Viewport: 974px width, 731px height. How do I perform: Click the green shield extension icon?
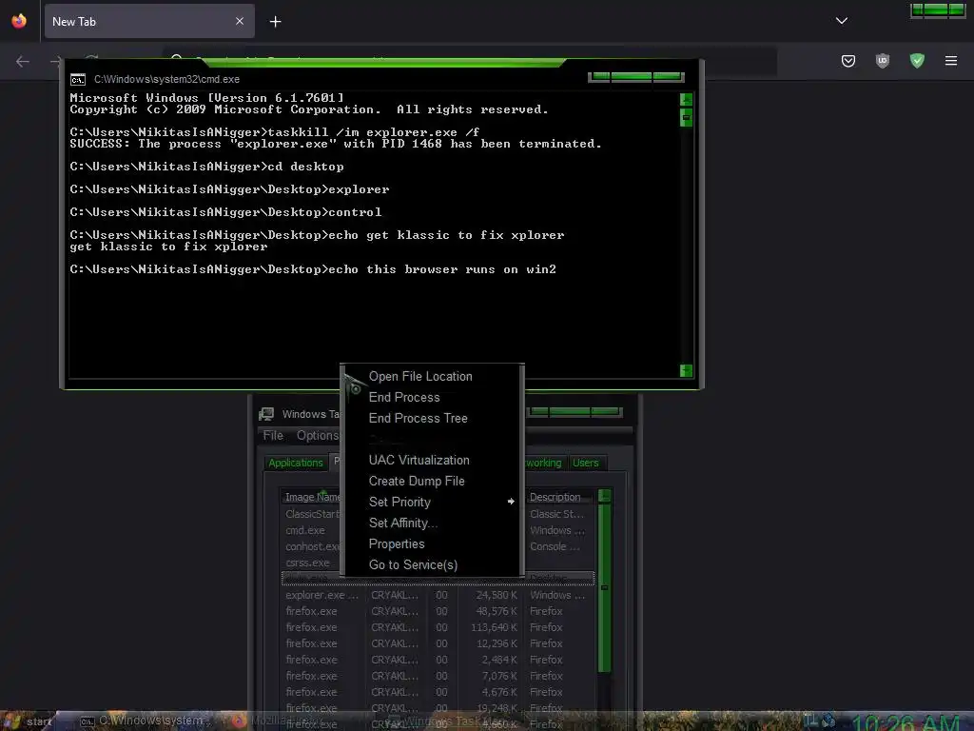[917, 60]
